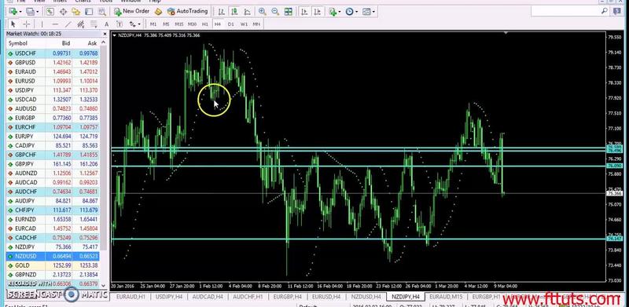
Task: Click the 74.147 horizontal line price label
Action: pos(615,239)
